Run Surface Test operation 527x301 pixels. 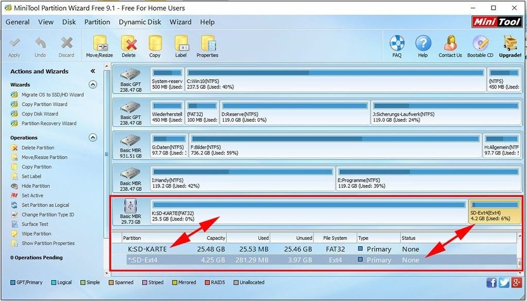tap(35, 224)
